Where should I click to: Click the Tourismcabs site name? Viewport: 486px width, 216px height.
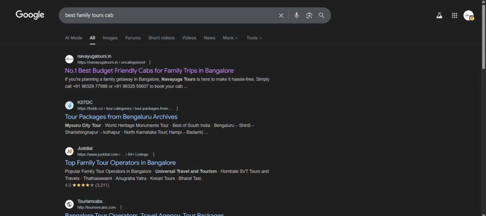click(90, 201)
